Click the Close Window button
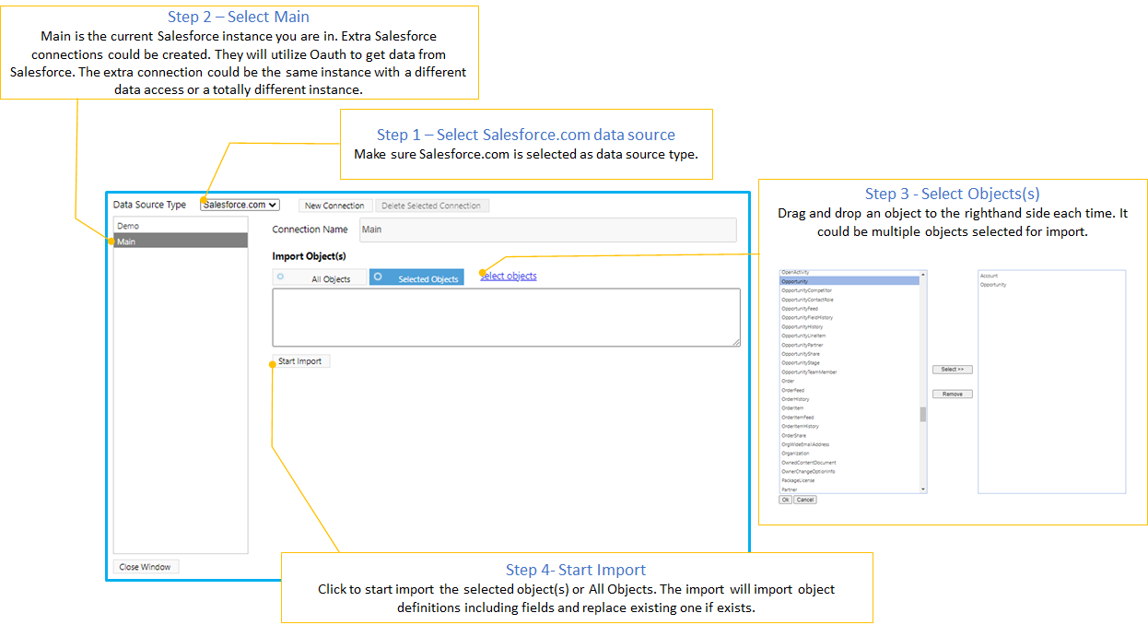Screen dimensions: 1148x625 point(146,567)
